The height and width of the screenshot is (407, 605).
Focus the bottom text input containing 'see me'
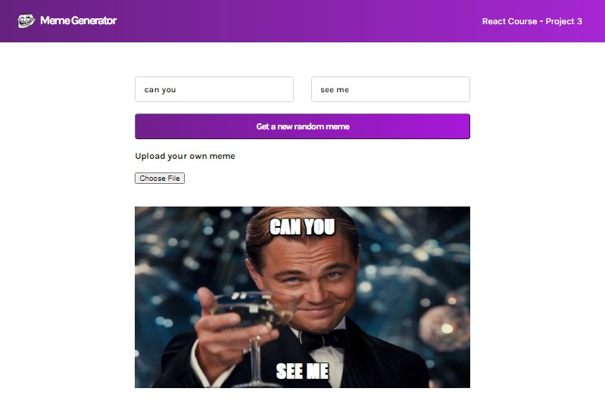391,89
